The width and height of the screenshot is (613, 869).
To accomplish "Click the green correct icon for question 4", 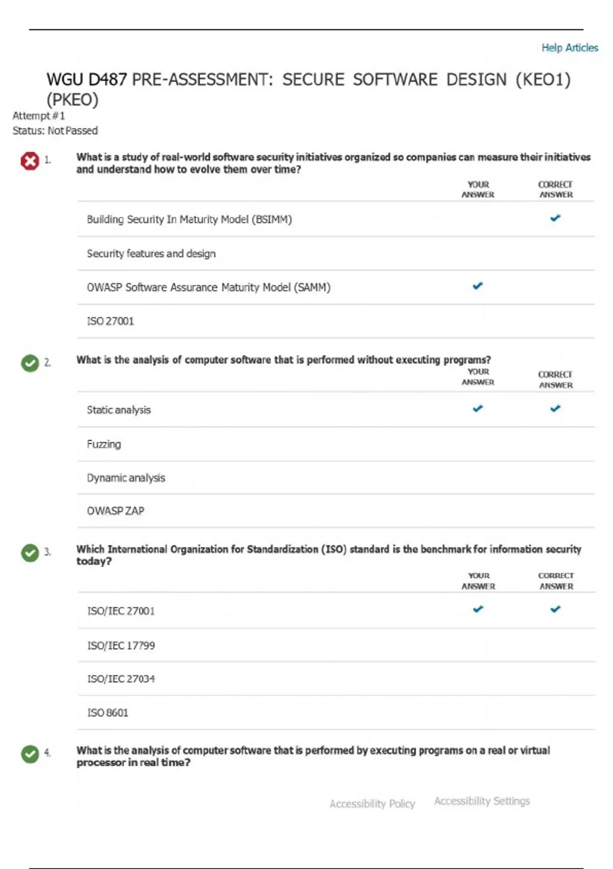I will tap(30, 753).
